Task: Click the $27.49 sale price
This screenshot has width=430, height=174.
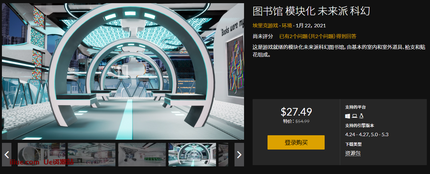Action: pos(296,112)
